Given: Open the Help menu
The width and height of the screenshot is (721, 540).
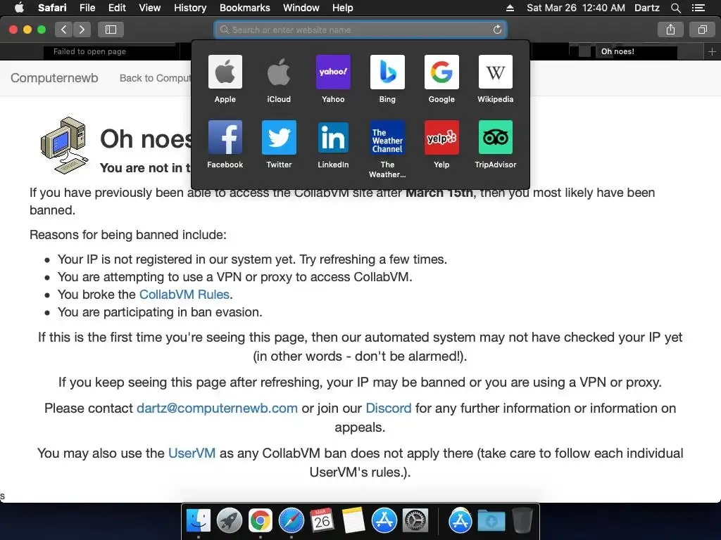Looking at the screenshot, I should point(343,8).
